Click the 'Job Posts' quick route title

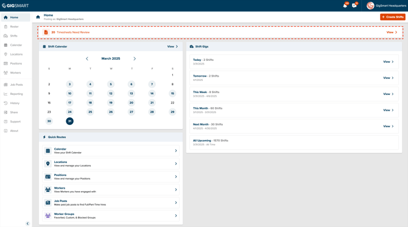[x=60, y=201]
